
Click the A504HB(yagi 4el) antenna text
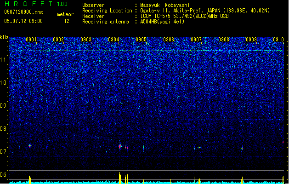(x=162, y=22)
